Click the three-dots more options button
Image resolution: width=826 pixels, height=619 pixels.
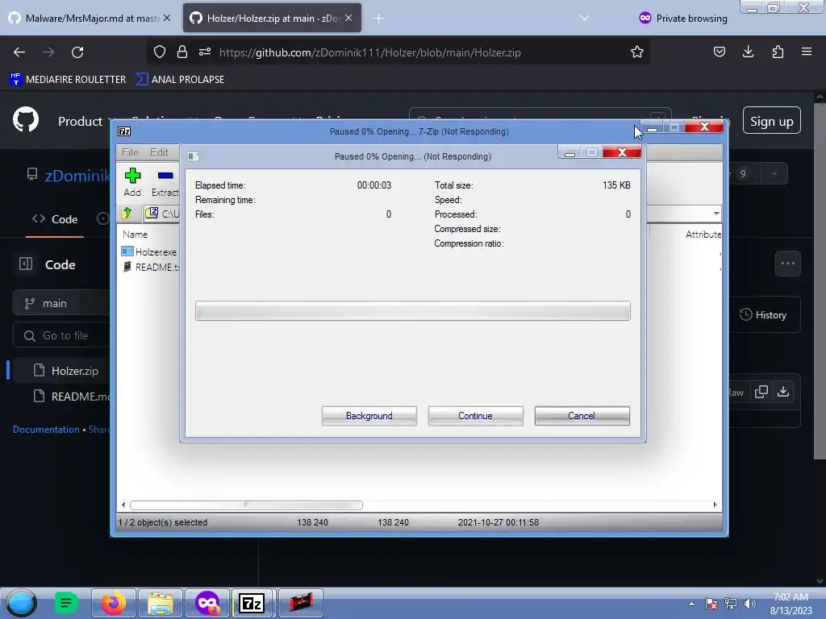(x=788, y=264)
